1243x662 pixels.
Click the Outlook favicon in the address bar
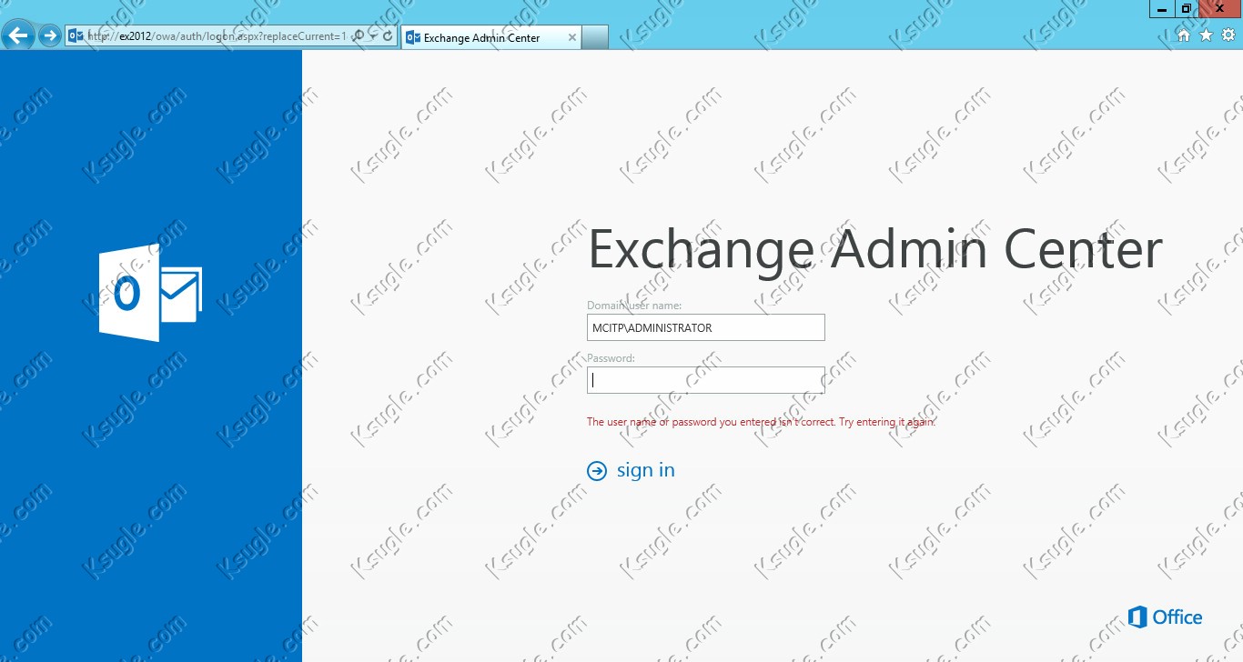(75, 36)
